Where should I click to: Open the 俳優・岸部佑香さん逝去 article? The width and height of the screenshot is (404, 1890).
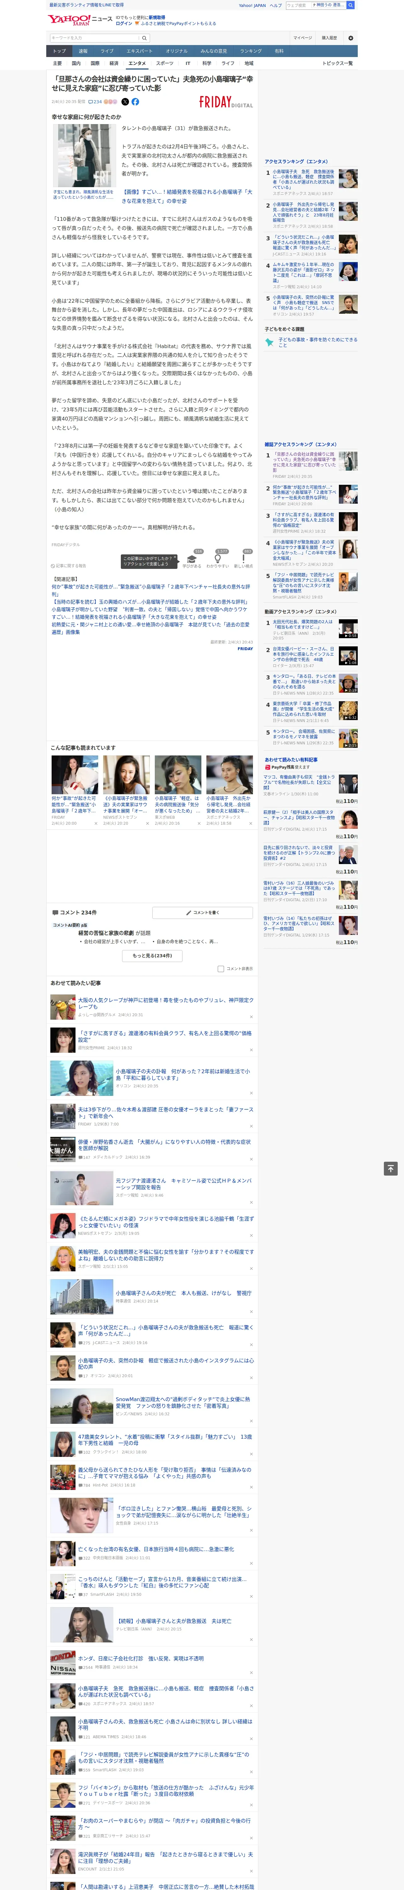[164, 1145]
